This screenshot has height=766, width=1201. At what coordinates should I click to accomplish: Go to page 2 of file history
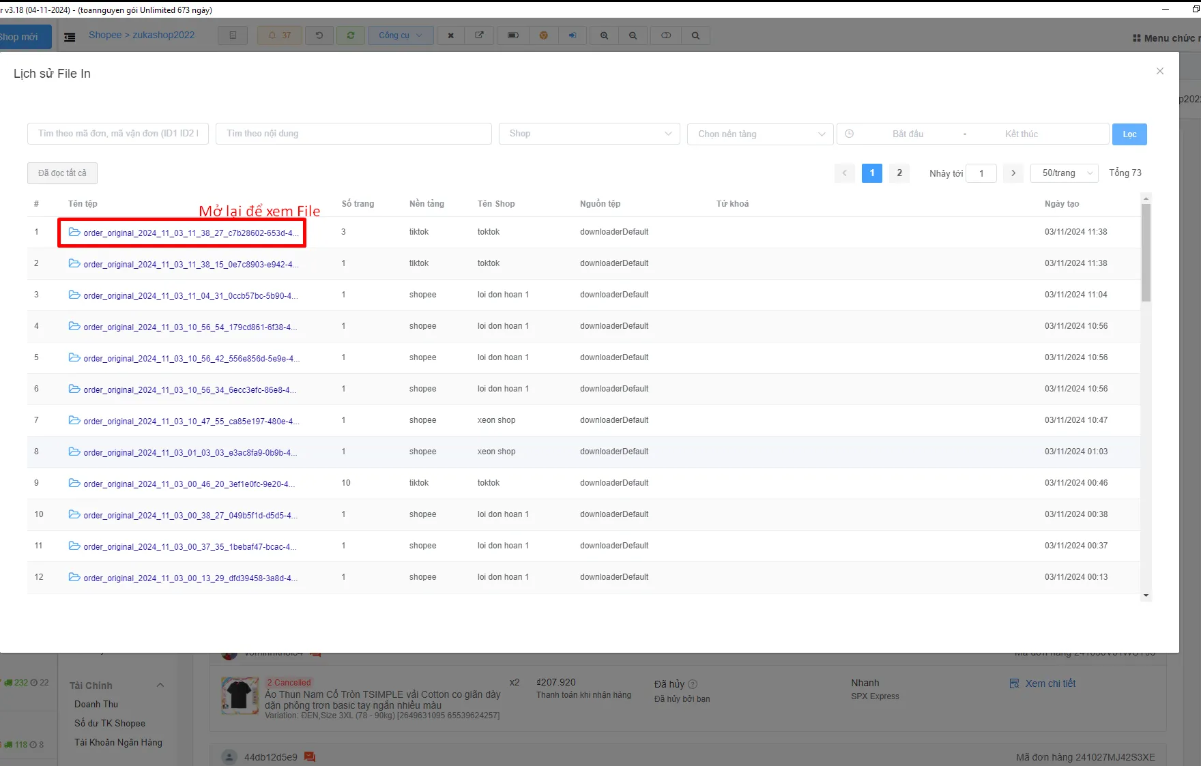point(899,173)
